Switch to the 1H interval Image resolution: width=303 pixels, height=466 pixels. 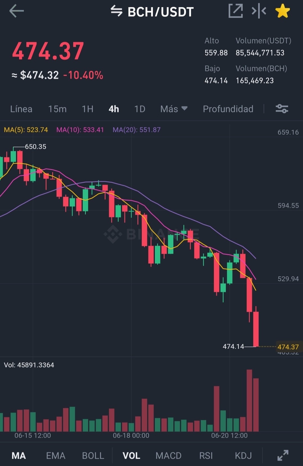[x=88, y=109]
